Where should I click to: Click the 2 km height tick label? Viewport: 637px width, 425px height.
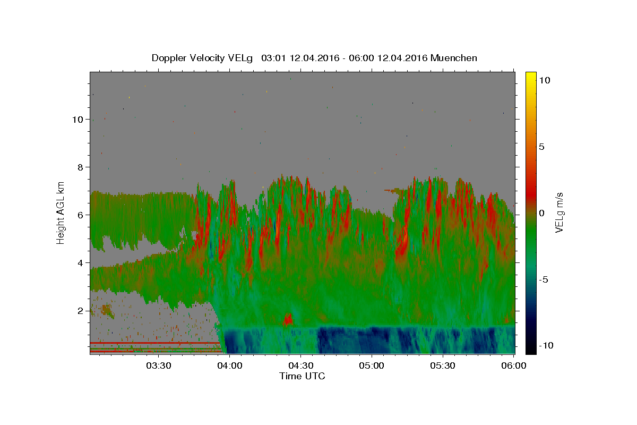[x=80, y=310]
